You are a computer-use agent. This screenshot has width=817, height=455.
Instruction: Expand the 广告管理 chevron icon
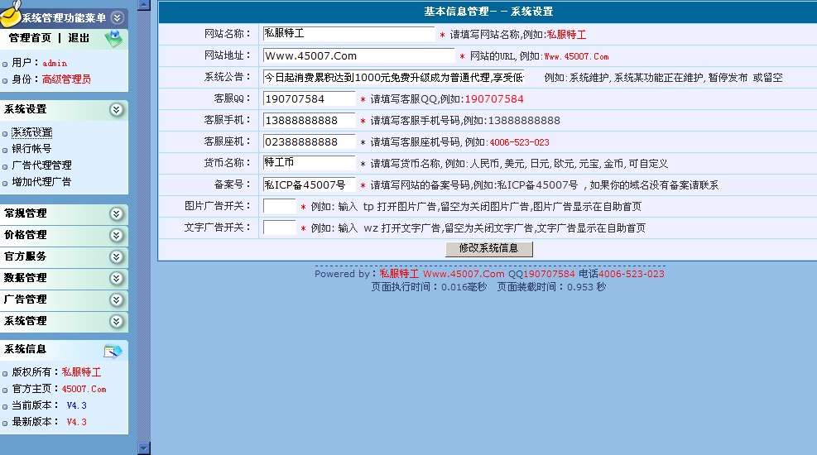point(117,299)
